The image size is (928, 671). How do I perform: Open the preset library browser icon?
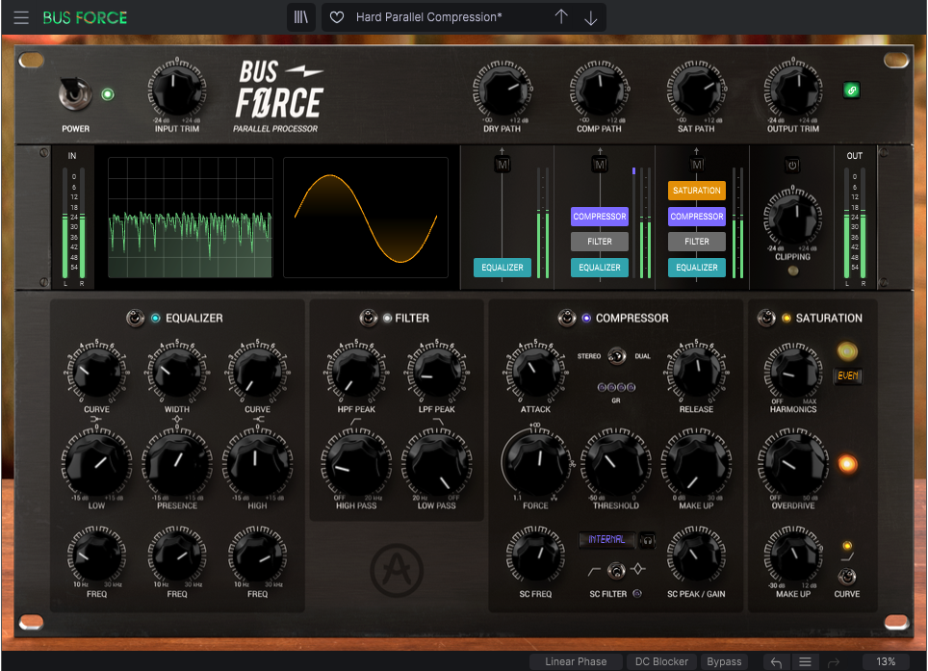coord(302,17)
